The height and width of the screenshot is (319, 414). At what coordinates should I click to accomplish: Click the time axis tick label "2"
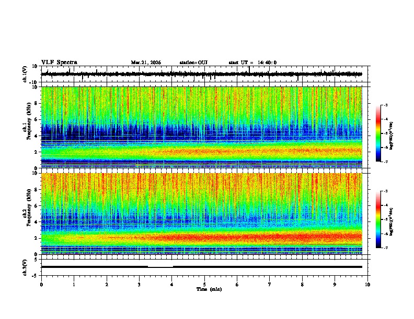[x=107, y=285]
